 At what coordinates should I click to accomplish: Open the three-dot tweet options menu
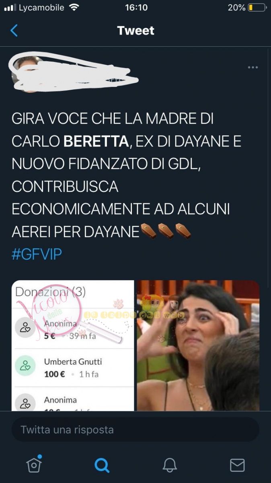pyautogui.click(x=253, y=67)
